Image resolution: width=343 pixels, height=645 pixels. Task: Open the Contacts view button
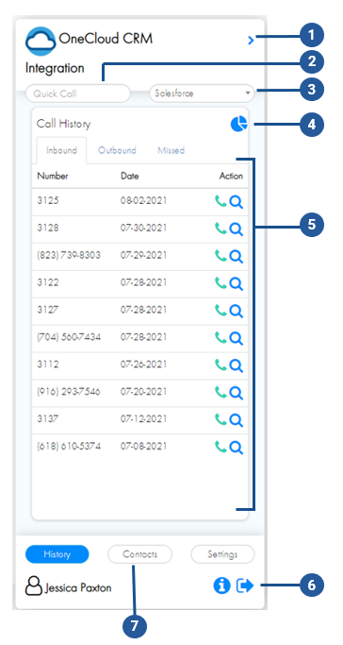(139, 554)
